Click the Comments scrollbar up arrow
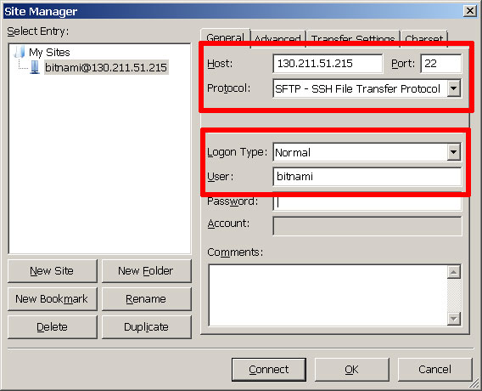This screenshot has height=391, width=482. click(x=454, y=272)
